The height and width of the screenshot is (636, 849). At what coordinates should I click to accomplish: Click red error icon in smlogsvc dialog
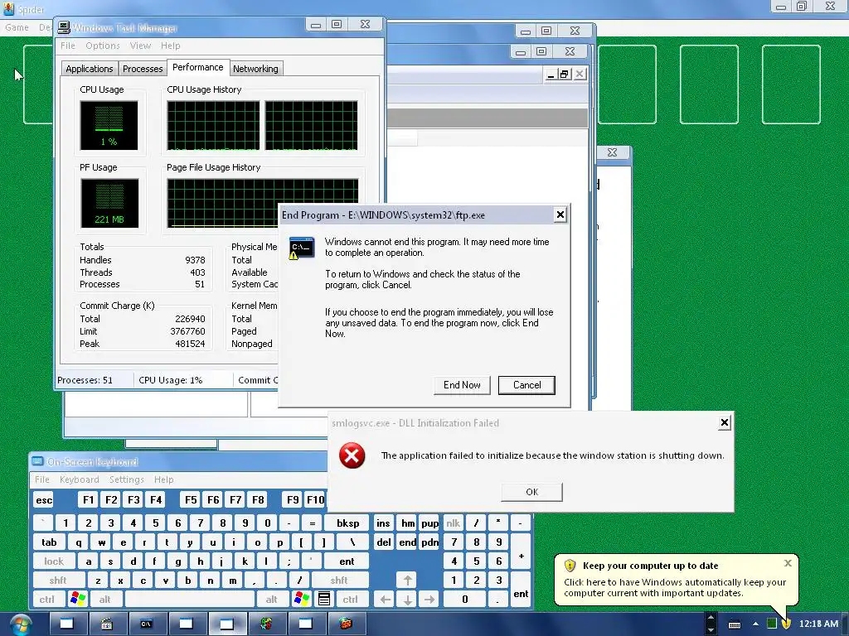click(352, 455)
